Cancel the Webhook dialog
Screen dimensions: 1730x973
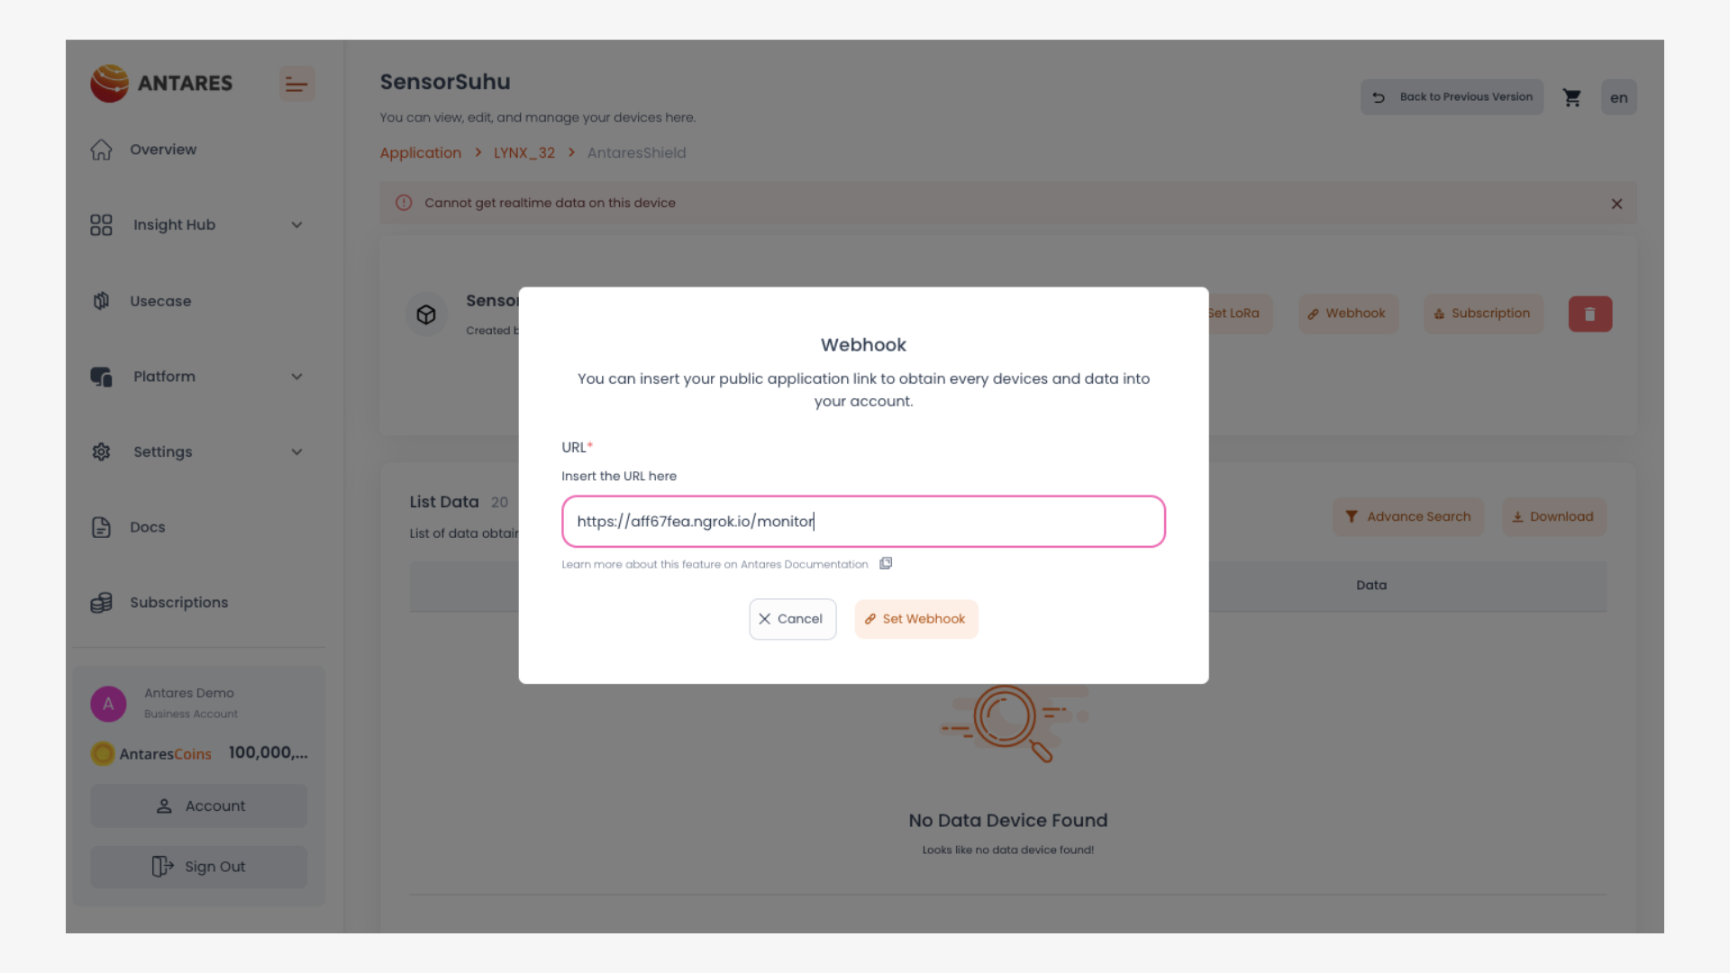(x=792, y=619)
